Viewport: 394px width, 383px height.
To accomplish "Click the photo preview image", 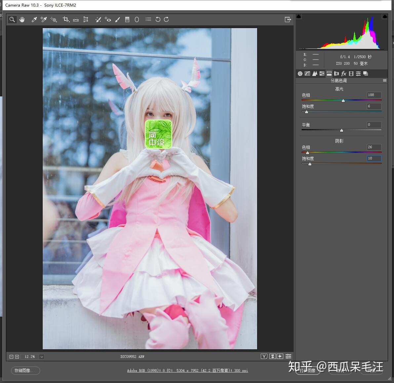I will pyautogui.click(x=150, y=189).
